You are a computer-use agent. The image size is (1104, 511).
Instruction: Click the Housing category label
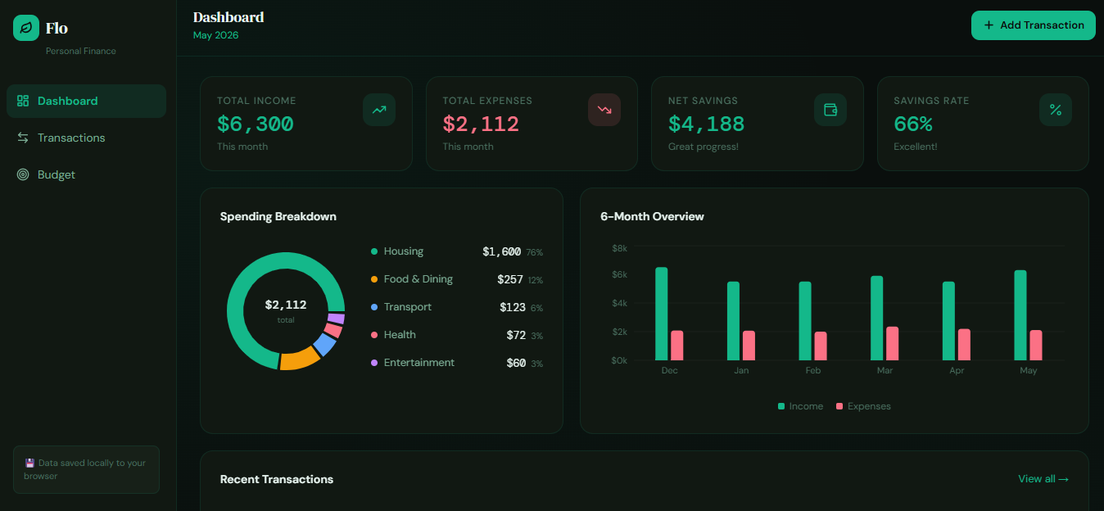pyautogui.click(x=404, y=251)
